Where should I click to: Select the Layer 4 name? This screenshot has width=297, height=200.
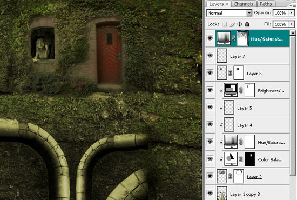245,125
